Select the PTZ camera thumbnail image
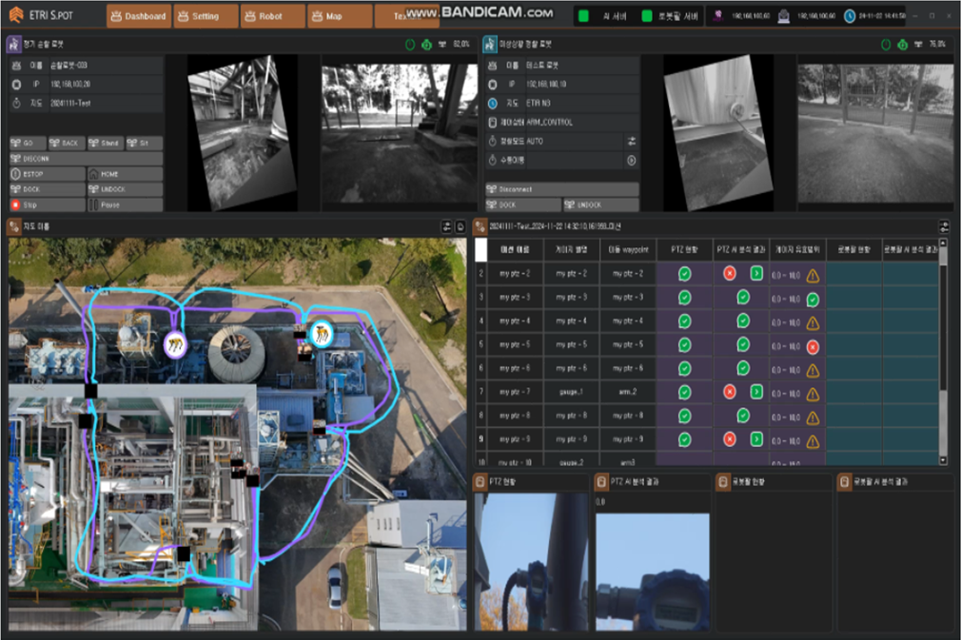Viewport: 961px width, 640px height. [x=531, y=562]
